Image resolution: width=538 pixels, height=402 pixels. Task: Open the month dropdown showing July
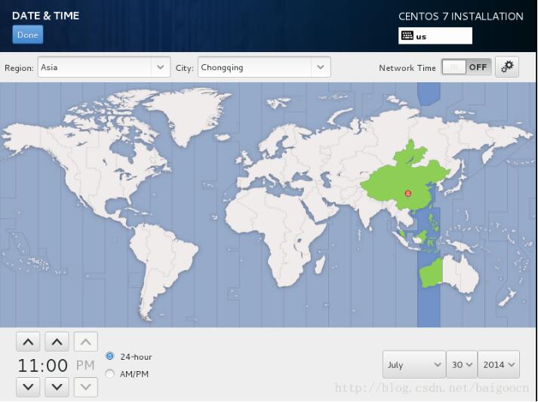pos(414,364)
